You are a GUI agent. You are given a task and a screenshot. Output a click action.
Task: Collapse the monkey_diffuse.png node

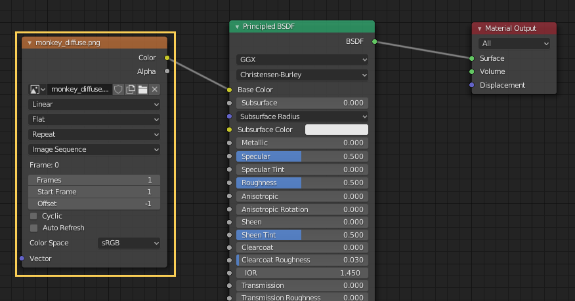[x=30, y=43]
